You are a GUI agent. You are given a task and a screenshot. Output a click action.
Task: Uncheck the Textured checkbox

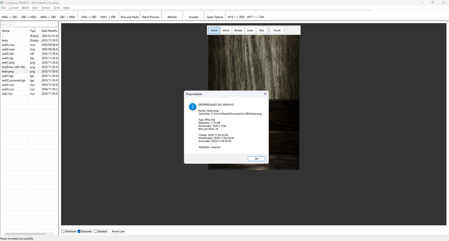tap(79, 231)
